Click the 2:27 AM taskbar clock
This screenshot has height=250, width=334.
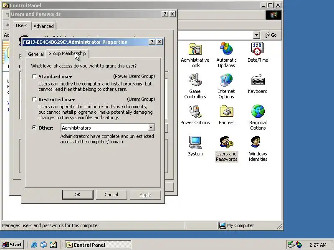(318, 245)
